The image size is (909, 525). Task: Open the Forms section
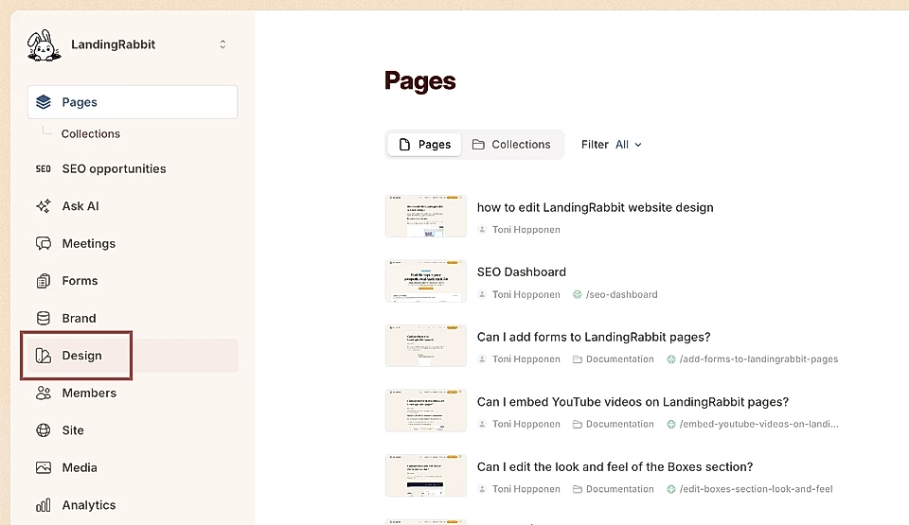80,280
